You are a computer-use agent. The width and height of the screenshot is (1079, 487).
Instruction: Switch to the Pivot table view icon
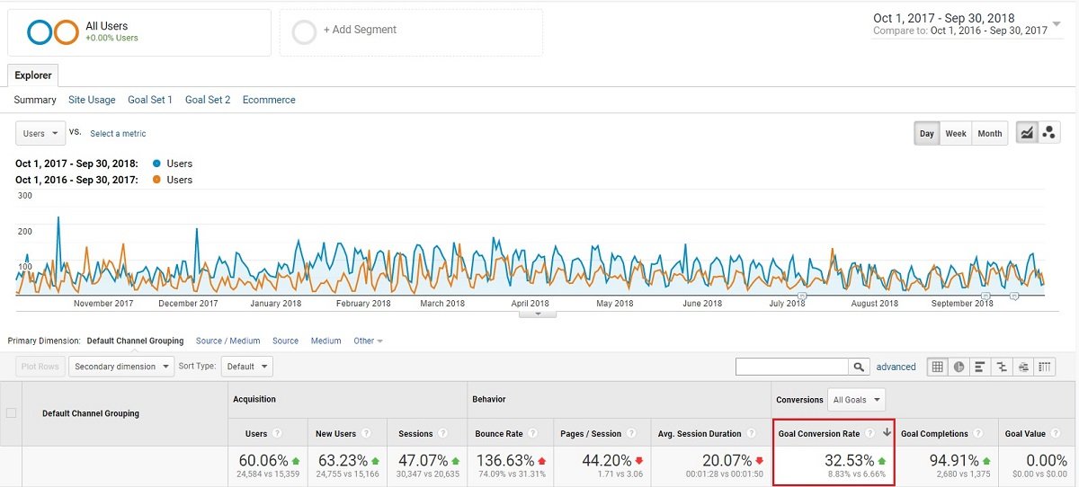[1045, 367]
